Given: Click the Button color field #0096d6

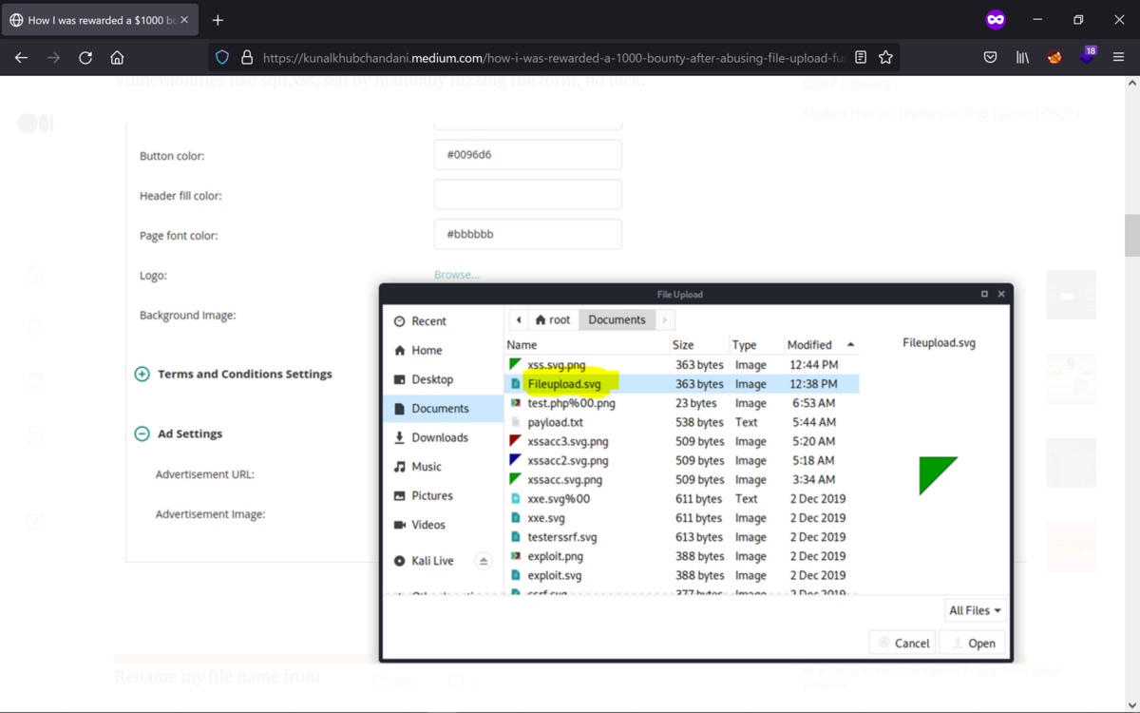Looking at the screenshot, I should 527,155.
